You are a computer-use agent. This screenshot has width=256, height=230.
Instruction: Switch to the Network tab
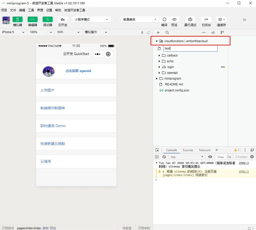(x=205, y=150)
